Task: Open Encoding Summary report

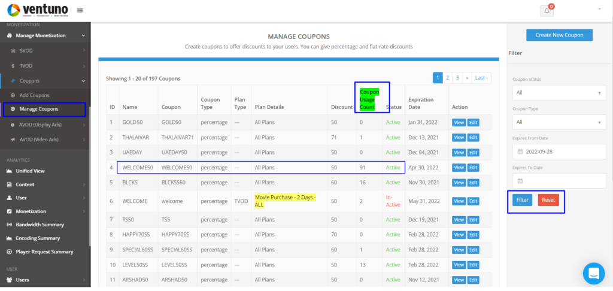Action: tap(38, 238)
